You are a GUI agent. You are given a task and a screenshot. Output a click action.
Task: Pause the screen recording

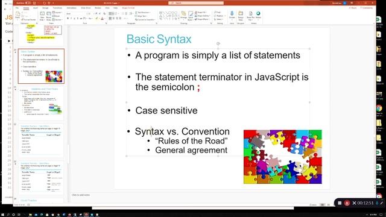pos(347,203)
